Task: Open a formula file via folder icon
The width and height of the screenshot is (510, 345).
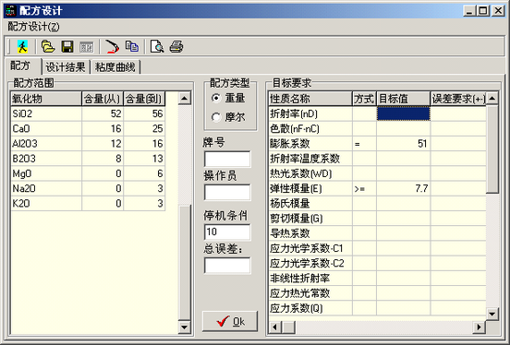Action: click(48, 47)
